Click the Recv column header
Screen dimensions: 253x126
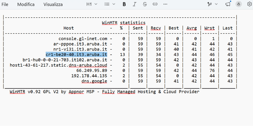[x=156, y=28]
